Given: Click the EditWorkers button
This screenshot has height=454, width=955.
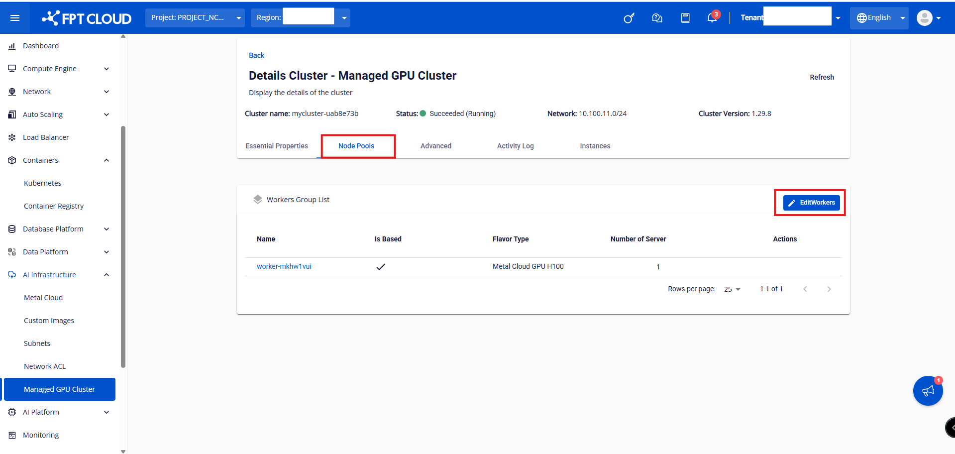Looking at the screenshot, I should coord(811,203).
